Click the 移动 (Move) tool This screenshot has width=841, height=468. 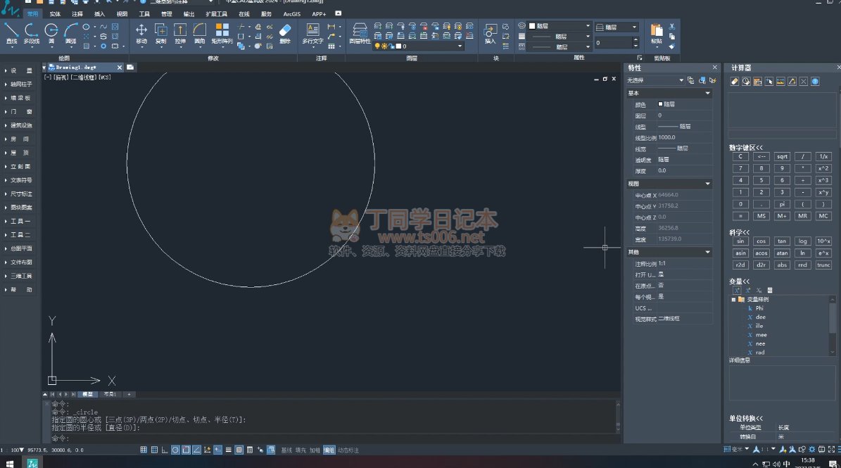point(141,32)
